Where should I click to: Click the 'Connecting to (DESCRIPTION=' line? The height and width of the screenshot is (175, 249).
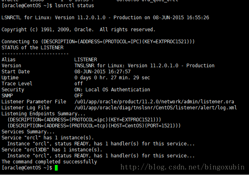(x=98, y=42)
